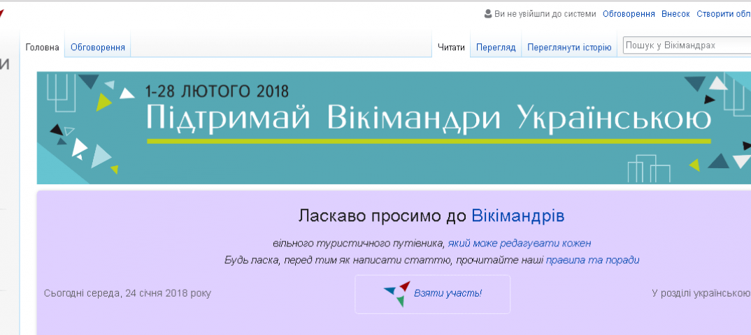Click the red site logo in corner

(x=2, y=13)
